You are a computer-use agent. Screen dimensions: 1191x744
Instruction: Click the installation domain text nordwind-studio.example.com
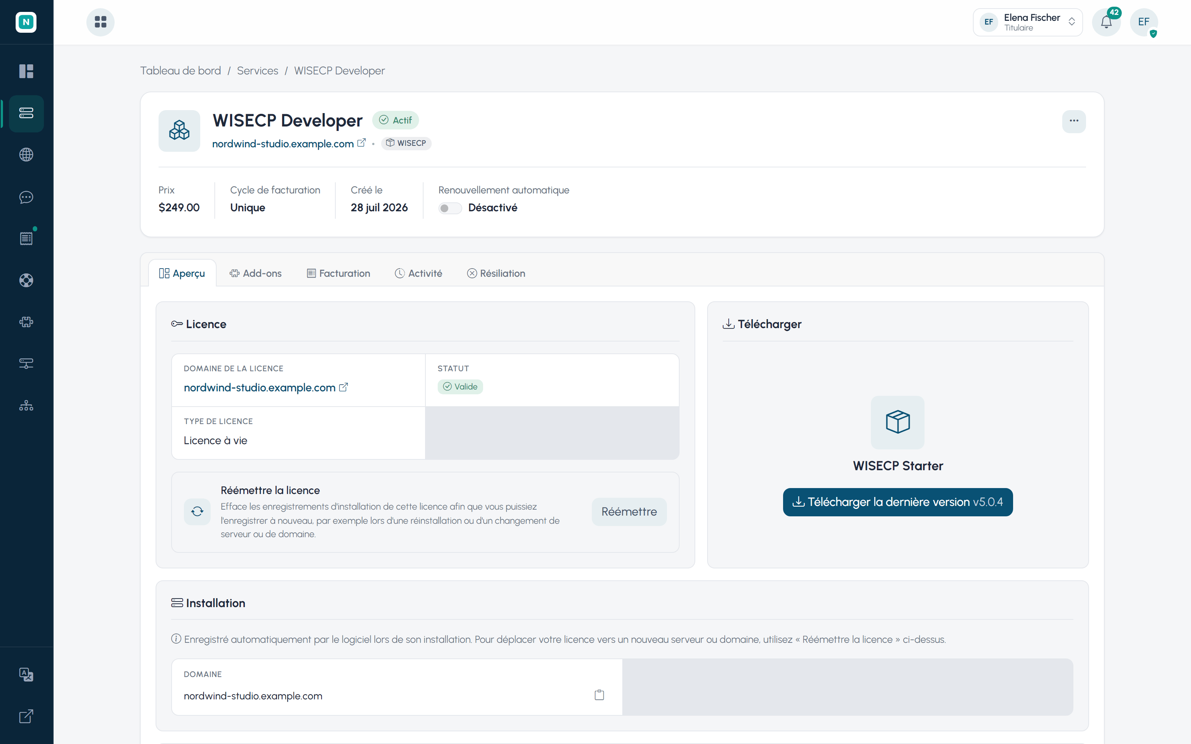[253, 696]
